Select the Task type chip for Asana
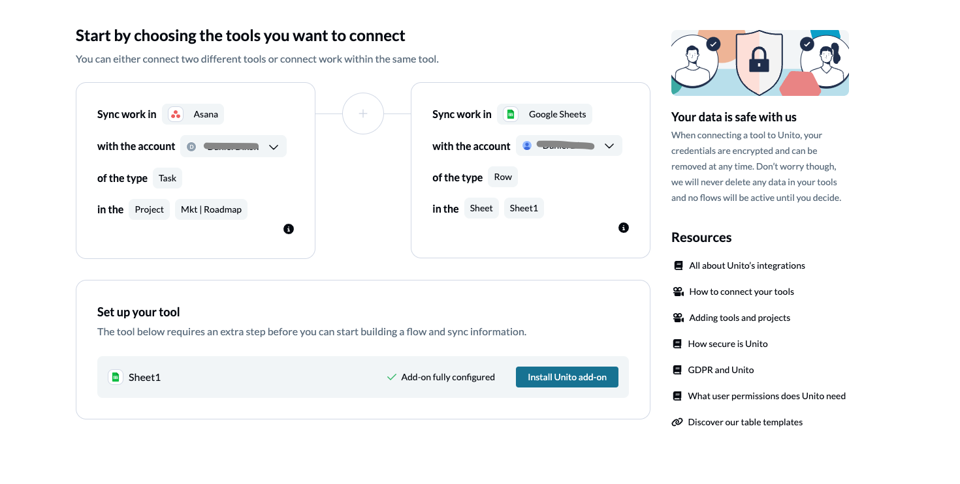This screenshot has height=484, width=960. (167, 178)
